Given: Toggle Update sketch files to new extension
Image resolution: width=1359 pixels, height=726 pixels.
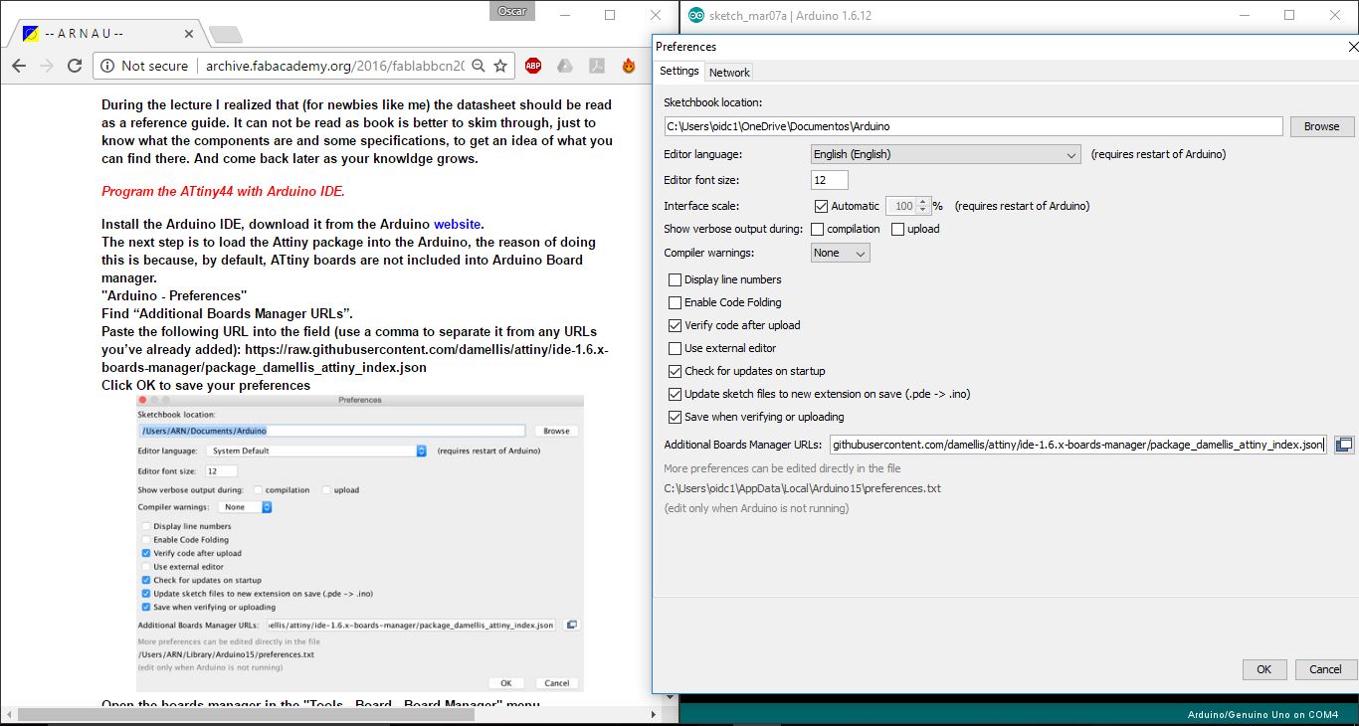Looking at the screenshot, I should click(676, 394).
